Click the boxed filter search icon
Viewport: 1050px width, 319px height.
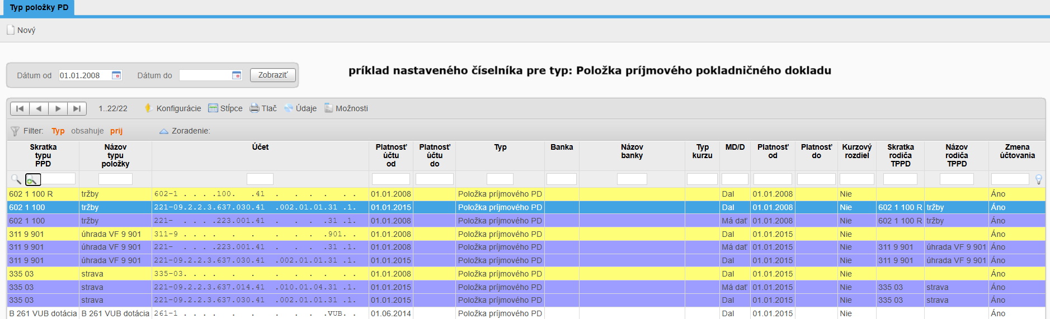pyautogui.click(x=33, y=179)
